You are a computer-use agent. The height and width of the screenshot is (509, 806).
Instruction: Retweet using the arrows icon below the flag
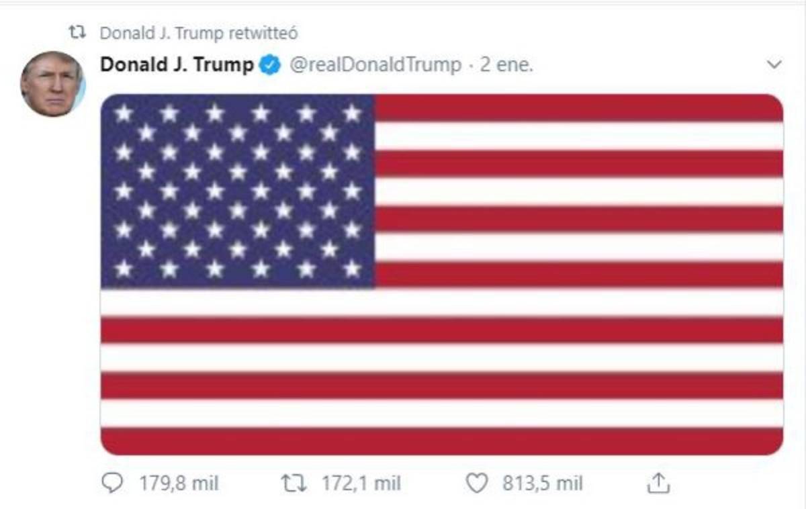tap(293, 483)
